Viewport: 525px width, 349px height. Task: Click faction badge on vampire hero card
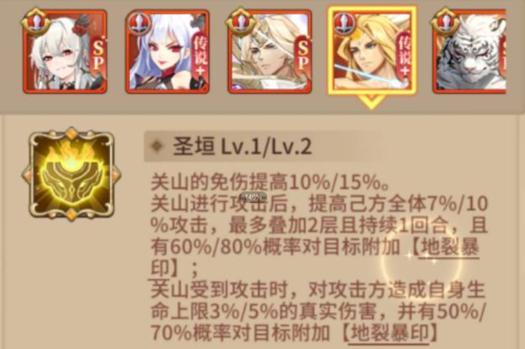[x=139, y=23]
